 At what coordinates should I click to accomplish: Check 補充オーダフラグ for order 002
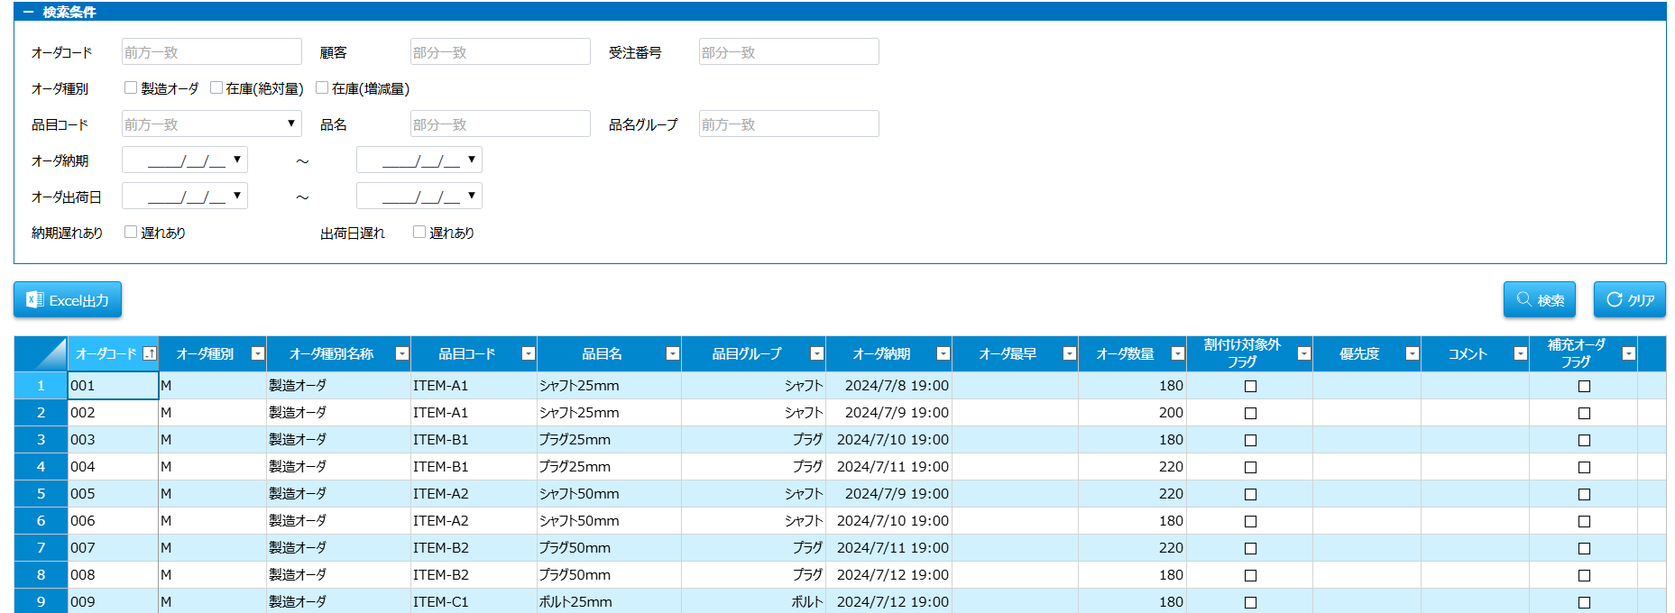1584,413
